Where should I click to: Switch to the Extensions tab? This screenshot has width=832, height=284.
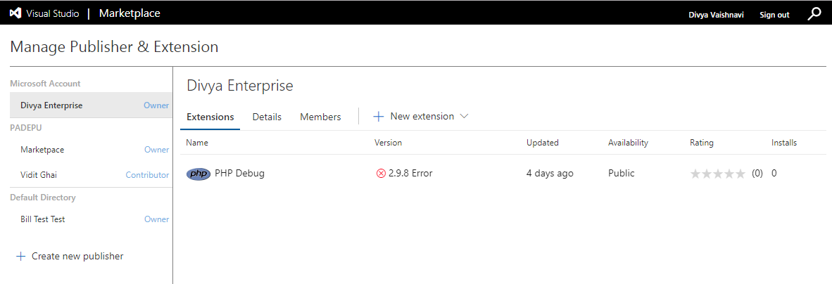210,117
